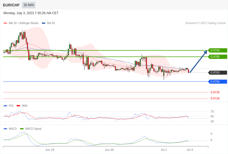
Task: Click the RSI 70 axis value
Action: 212,111
